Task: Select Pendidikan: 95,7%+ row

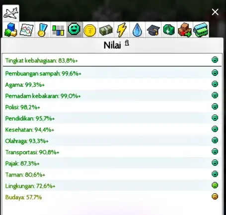Action: (x=112, y=118)
